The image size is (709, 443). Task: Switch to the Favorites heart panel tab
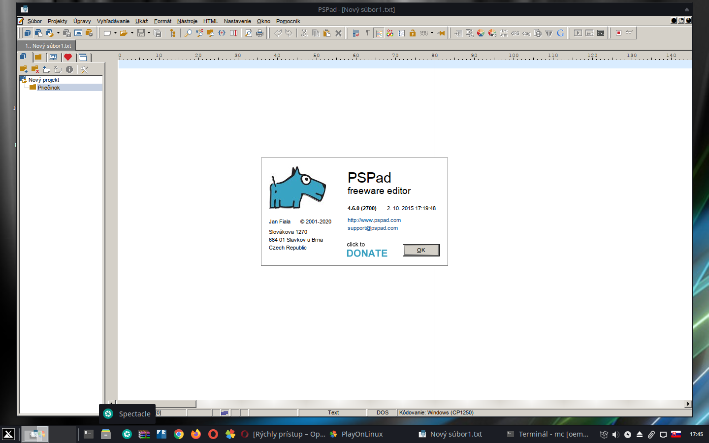[68, 57]
